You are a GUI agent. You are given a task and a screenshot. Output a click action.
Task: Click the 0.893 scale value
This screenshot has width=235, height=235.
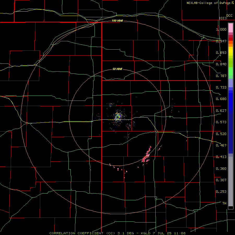(221, 52)
